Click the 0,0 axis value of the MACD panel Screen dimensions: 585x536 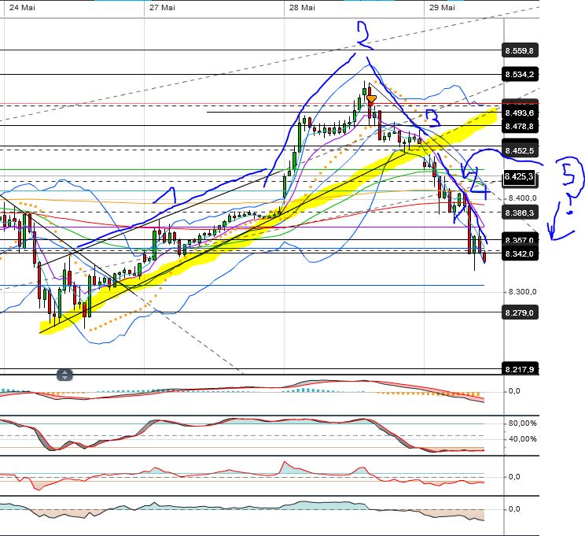click(x=514, y=391)
